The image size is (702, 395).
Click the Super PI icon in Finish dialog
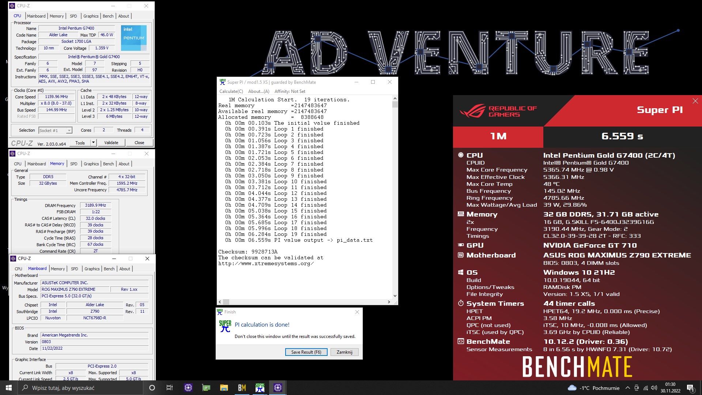pyautogui.click(x=225, y=326)
